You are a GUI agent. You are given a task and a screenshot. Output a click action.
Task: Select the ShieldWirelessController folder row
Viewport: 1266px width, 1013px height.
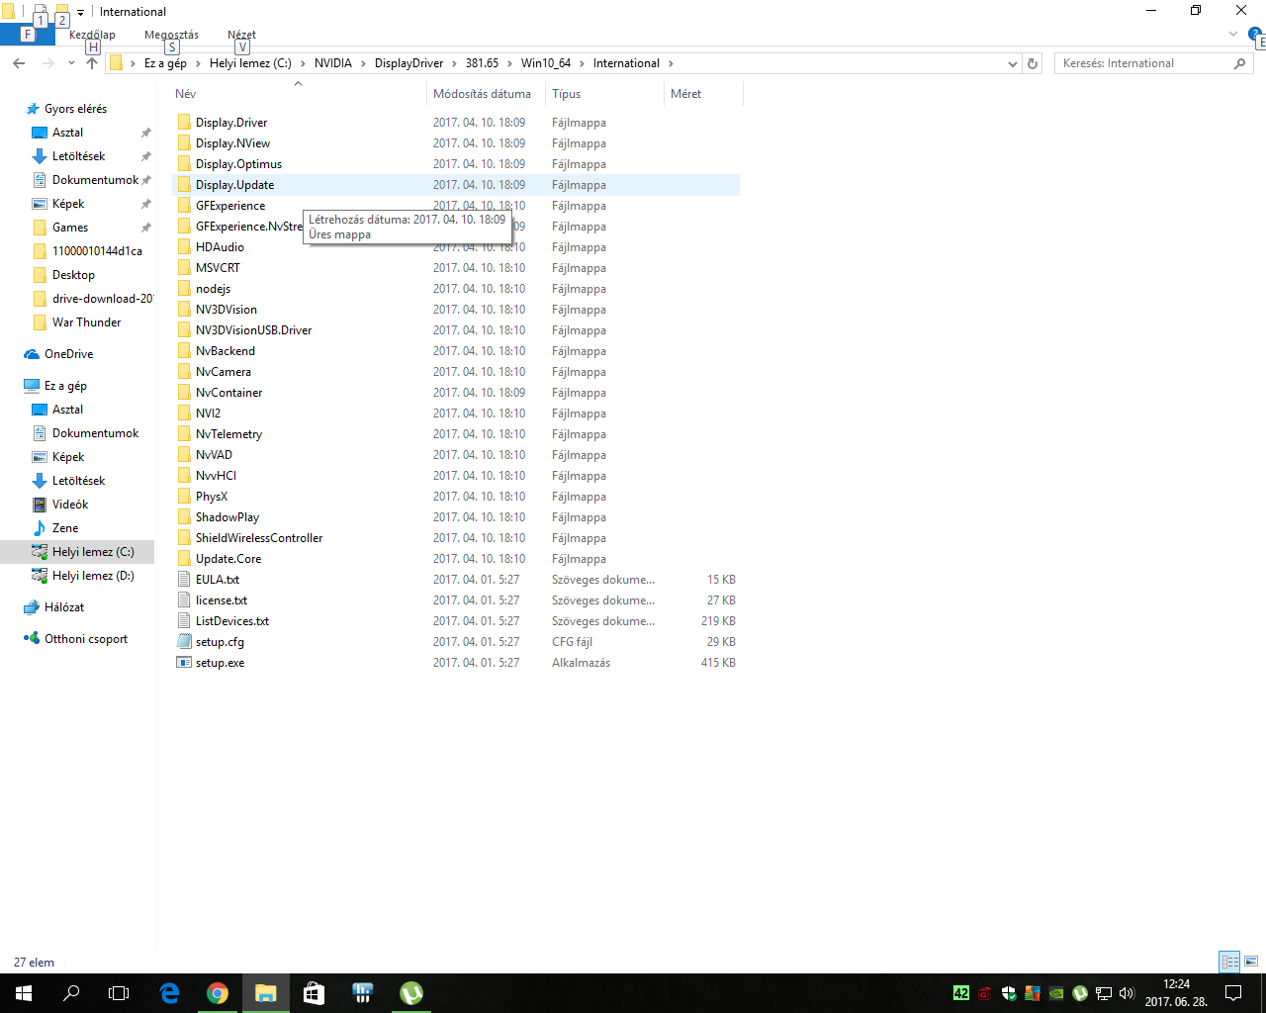coord(456,538)
